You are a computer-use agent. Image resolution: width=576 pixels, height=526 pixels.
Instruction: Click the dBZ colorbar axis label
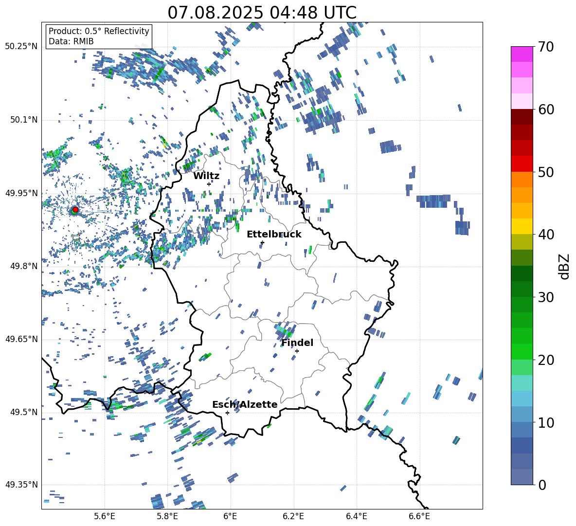pos(565,266)
